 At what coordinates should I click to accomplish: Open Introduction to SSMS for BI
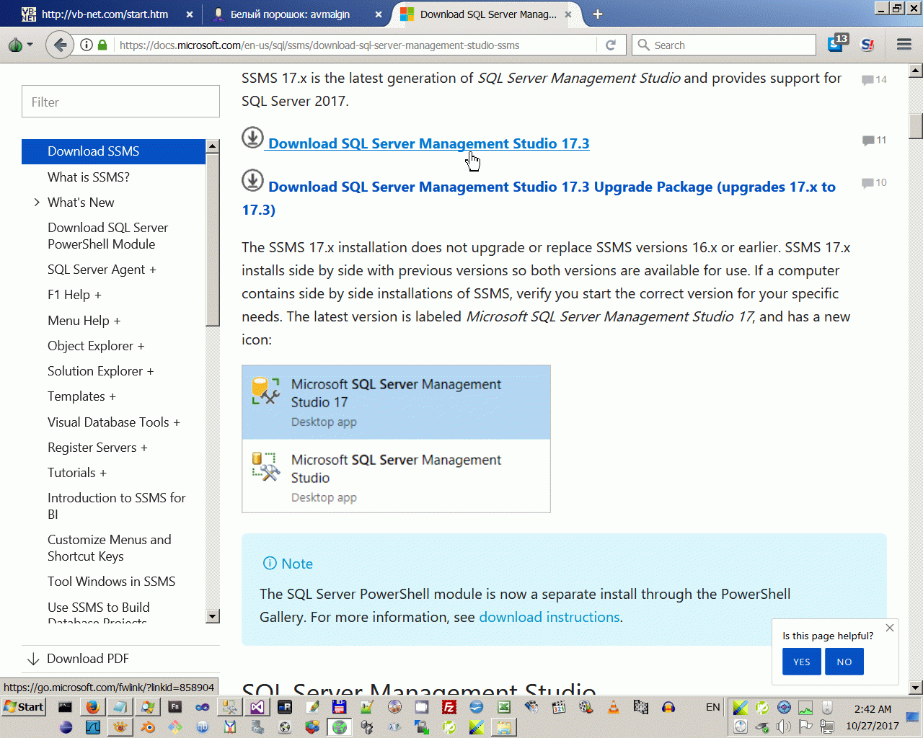point(116,506)
